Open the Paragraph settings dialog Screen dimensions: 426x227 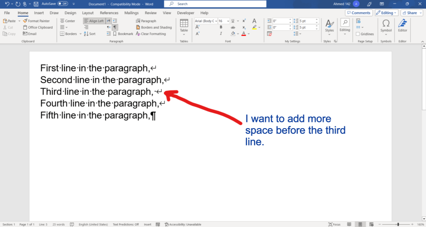[x=146, y=21]
